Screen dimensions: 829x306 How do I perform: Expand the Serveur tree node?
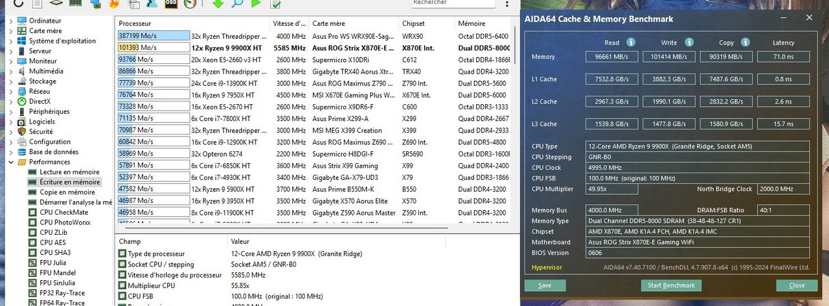tap(11, 51)
